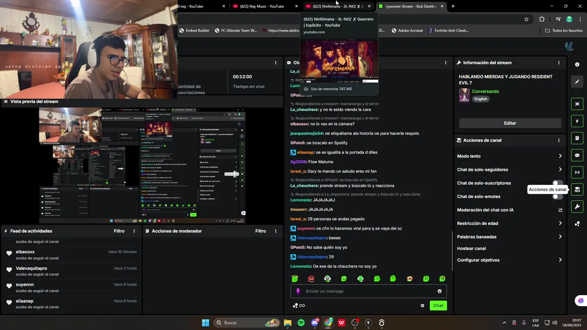Toggle the stream preview panel icon
Screen dimensions: 587x330
(x=577, y=104)
